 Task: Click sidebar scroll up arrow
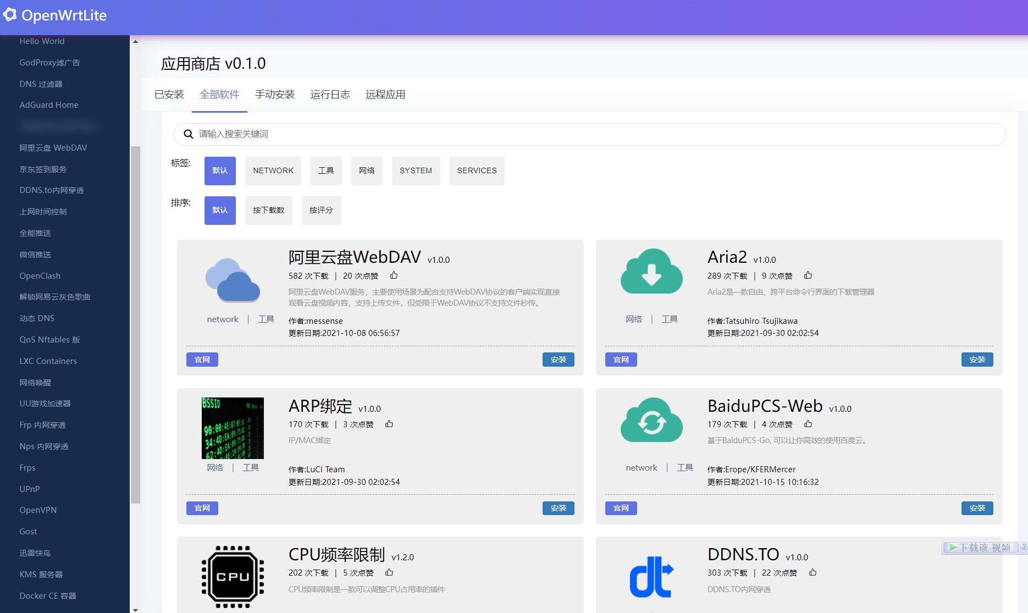(135, 41)
